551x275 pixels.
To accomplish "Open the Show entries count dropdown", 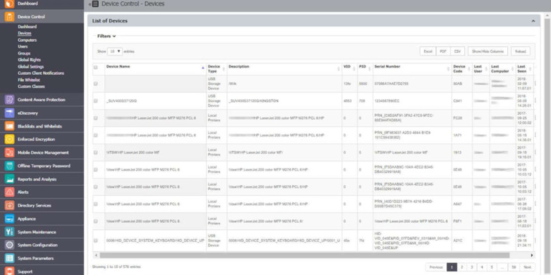I will 115,51.
